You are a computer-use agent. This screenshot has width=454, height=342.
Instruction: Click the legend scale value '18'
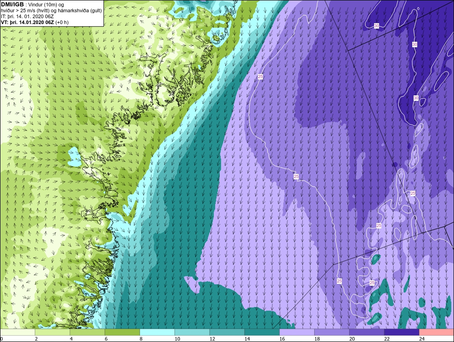tap(317, 339)
